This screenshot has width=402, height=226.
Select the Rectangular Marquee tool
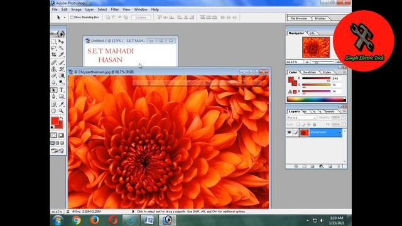pyautogui.click(x=54, y=41)
